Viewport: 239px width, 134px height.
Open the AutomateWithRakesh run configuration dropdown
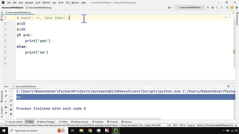pos(190,7)
